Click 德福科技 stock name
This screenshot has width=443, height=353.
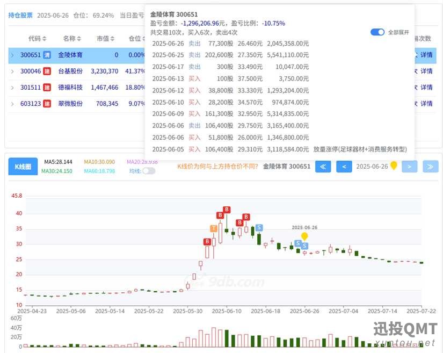[70, 88]
